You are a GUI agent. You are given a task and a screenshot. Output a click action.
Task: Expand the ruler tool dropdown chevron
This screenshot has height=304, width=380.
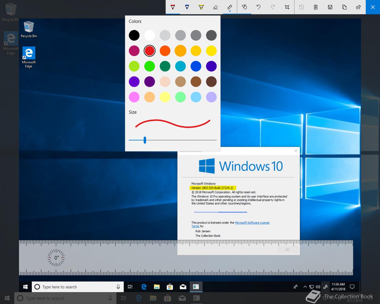click(x=230, y=11)
